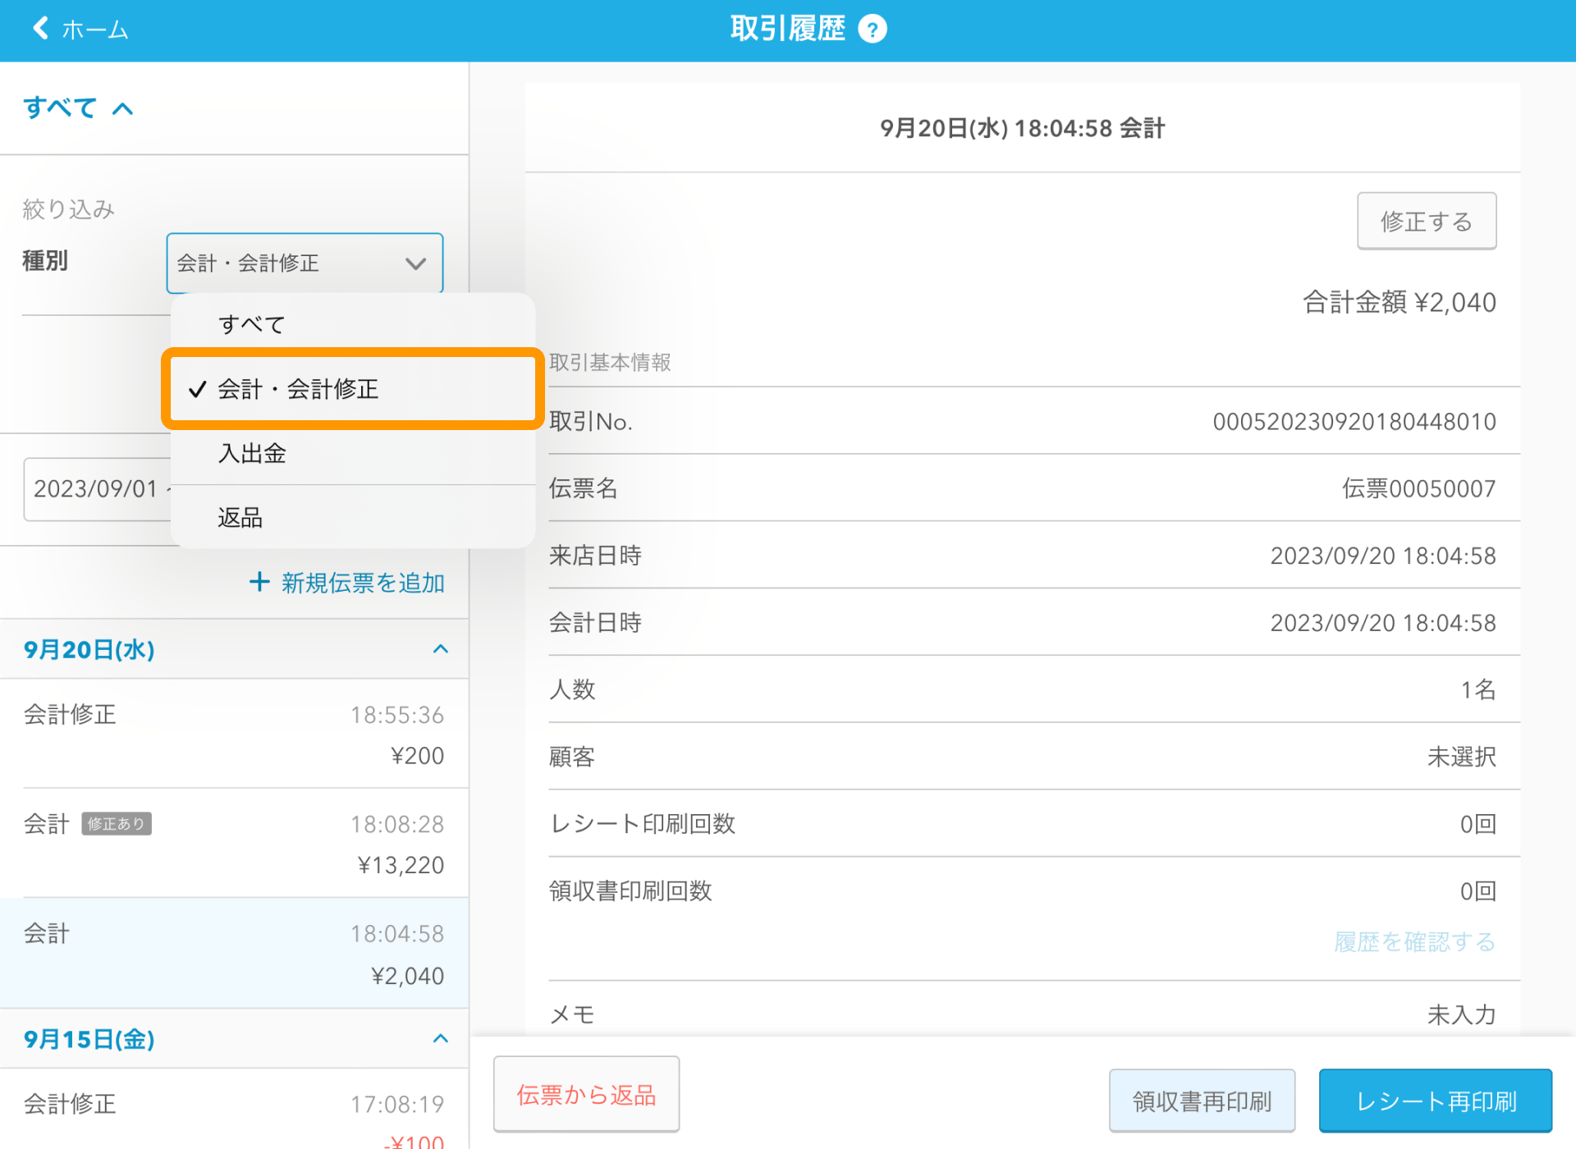Click レシート再印刷 button
Image resolution: width=1576 pixels, height=1149 pixels.
pos(1435,1101)
